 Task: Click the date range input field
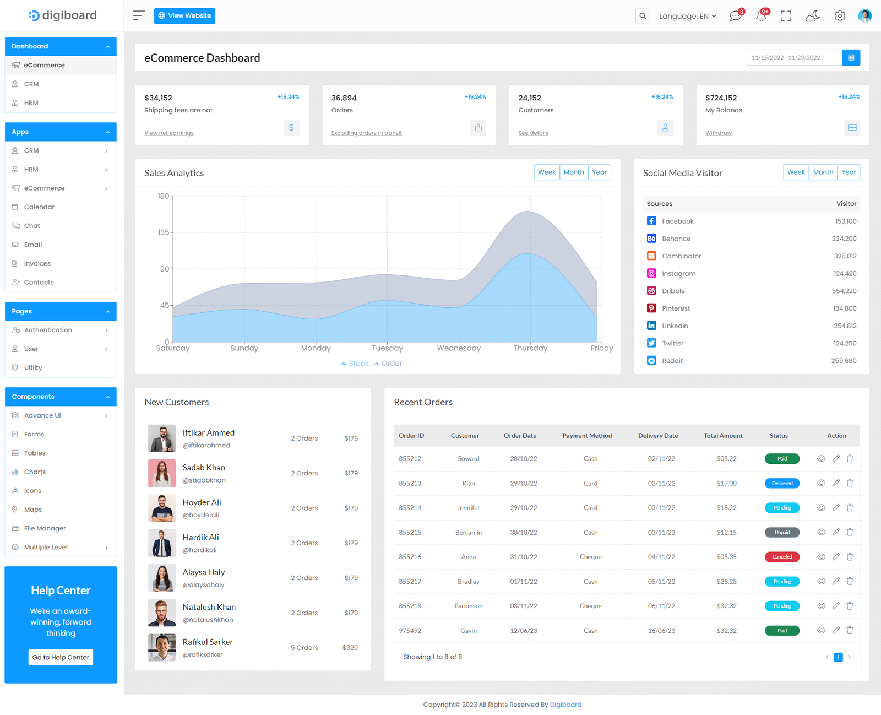coord(793,58)
